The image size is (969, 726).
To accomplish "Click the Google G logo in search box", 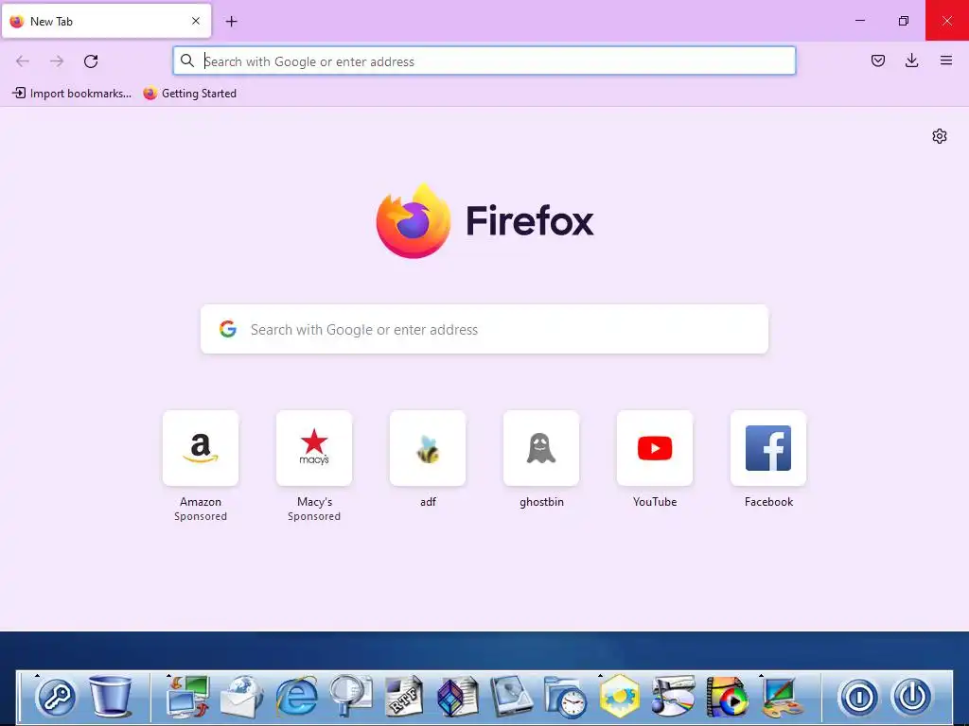I will 228,329.
